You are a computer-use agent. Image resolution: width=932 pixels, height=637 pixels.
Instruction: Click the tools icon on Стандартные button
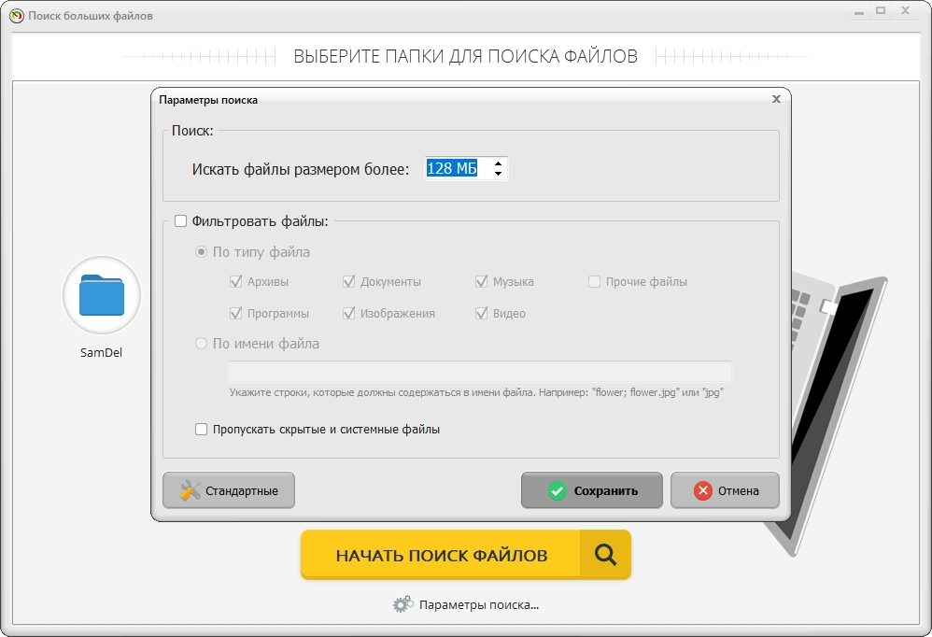click(x=190, y=490)
